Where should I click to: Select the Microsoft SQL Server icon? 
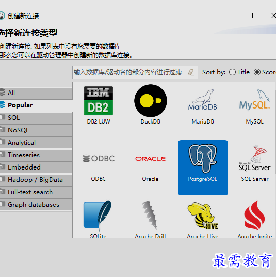(254, 158)
